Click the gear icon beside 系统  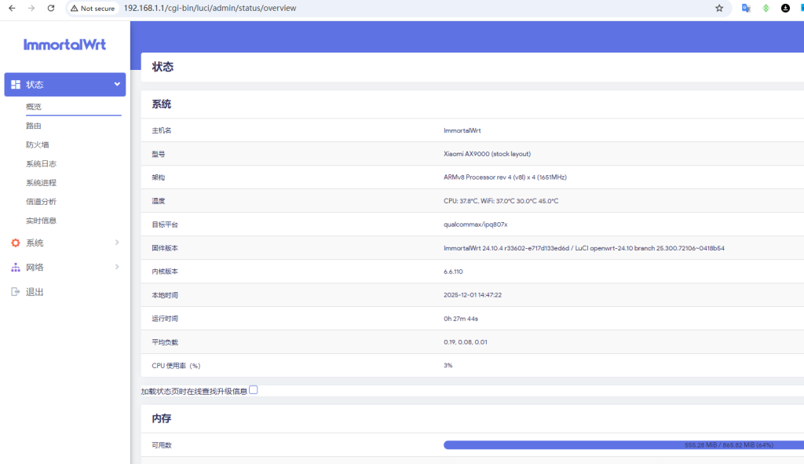(15, 243)
